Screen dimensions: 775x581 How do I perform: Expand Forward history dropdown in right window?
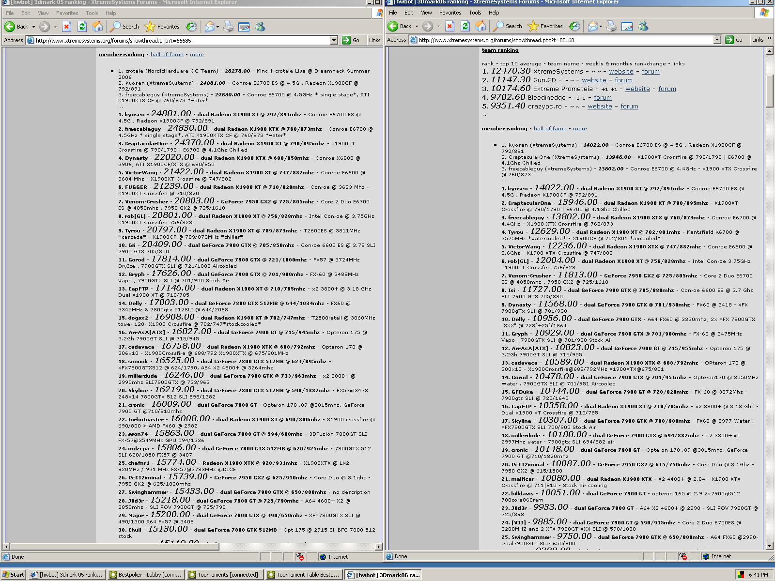click(438, 26)
